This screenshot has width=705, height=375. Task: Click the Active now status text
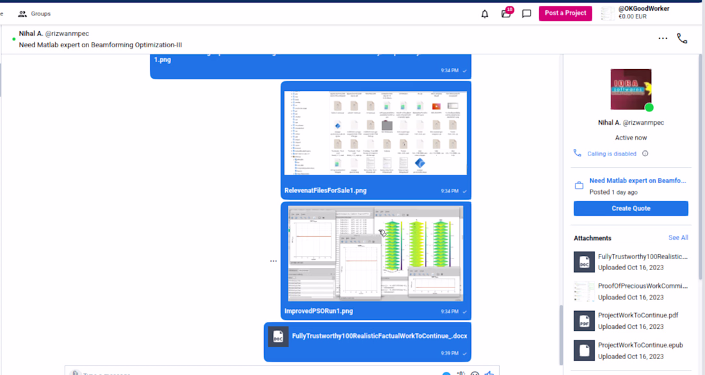(x=631, y=138)
